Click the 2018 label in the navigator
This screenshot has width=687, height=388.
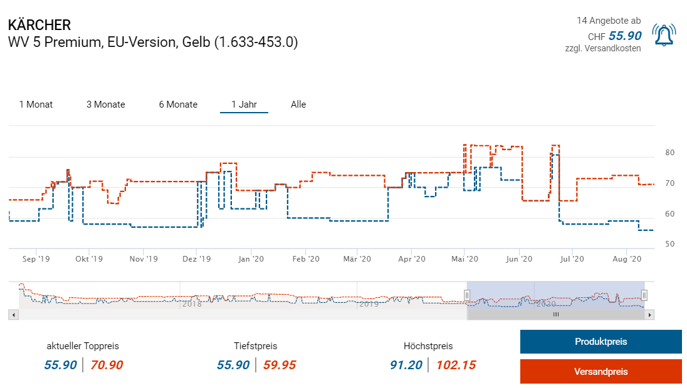[191, 304]
